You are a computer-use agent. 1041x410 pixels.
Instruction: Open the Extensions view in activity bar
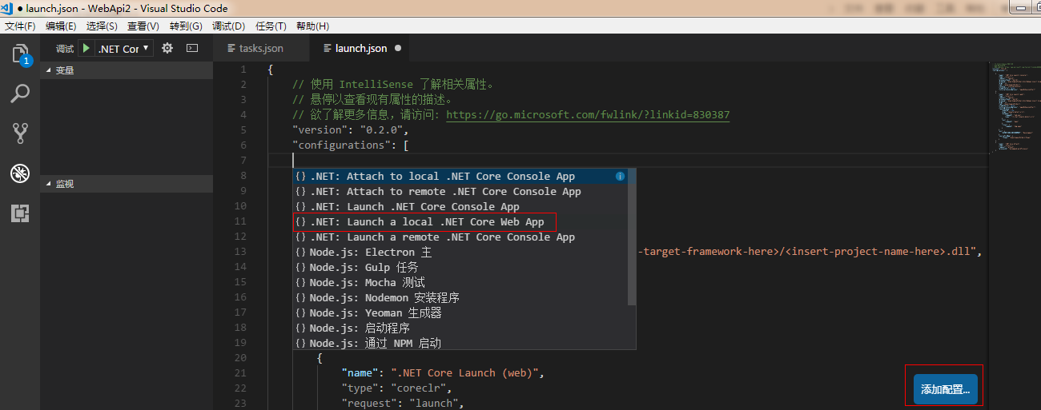20,213
